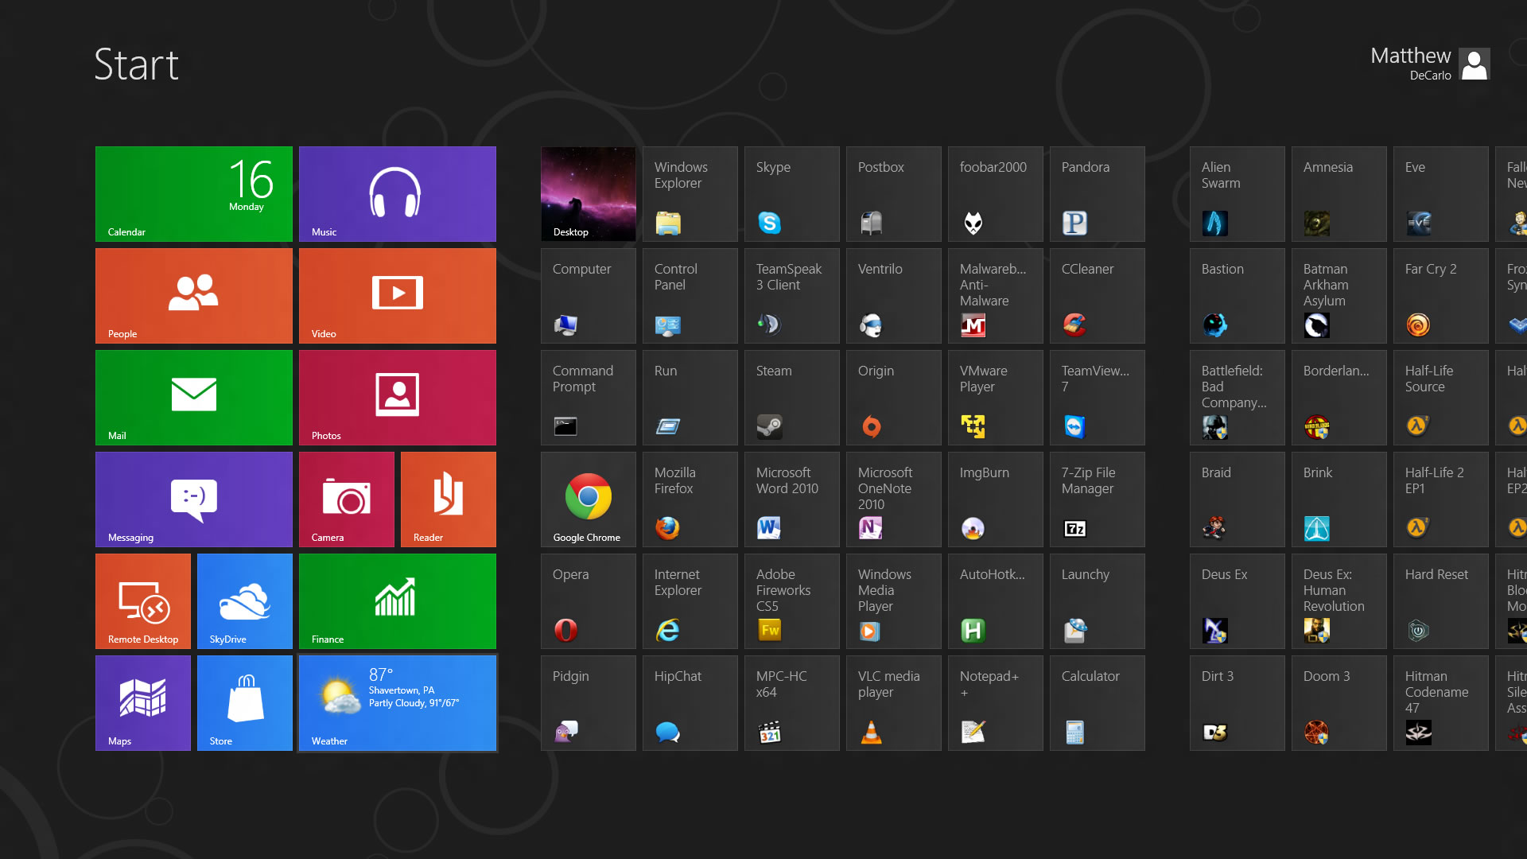This screenshot has width=1527, height=859.
Task: Launch Opera tile
Action: click(589, 601)
